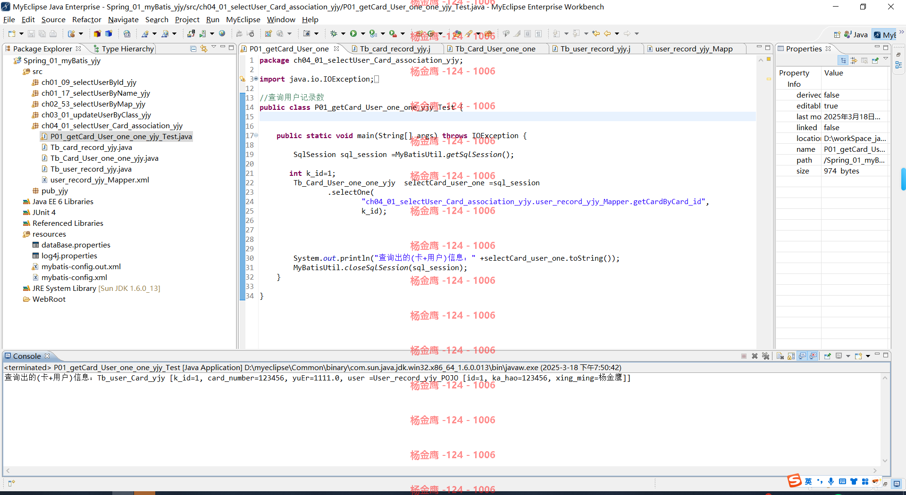Switch to the Type Hierarchy tab
Screen dimensions: 906x495
tap(124, 49)
